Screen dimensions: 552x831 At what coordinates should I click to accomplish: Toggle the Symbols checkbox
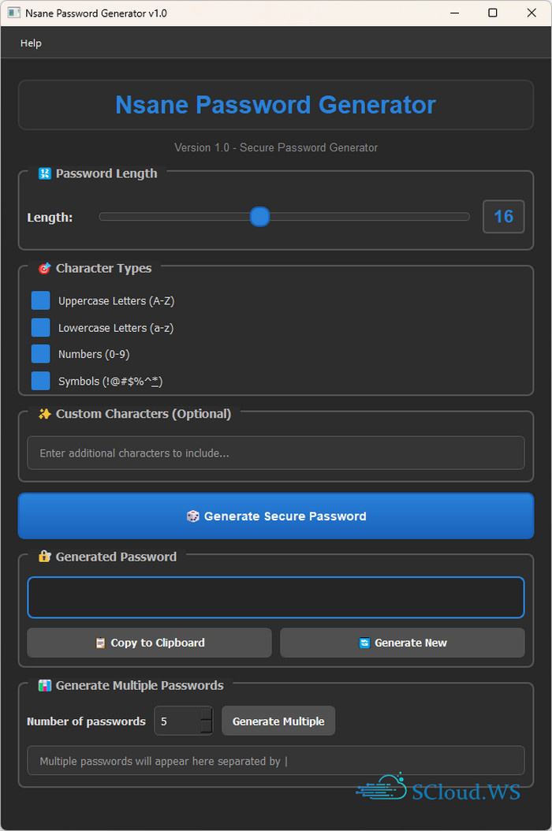tap(40, 381)
